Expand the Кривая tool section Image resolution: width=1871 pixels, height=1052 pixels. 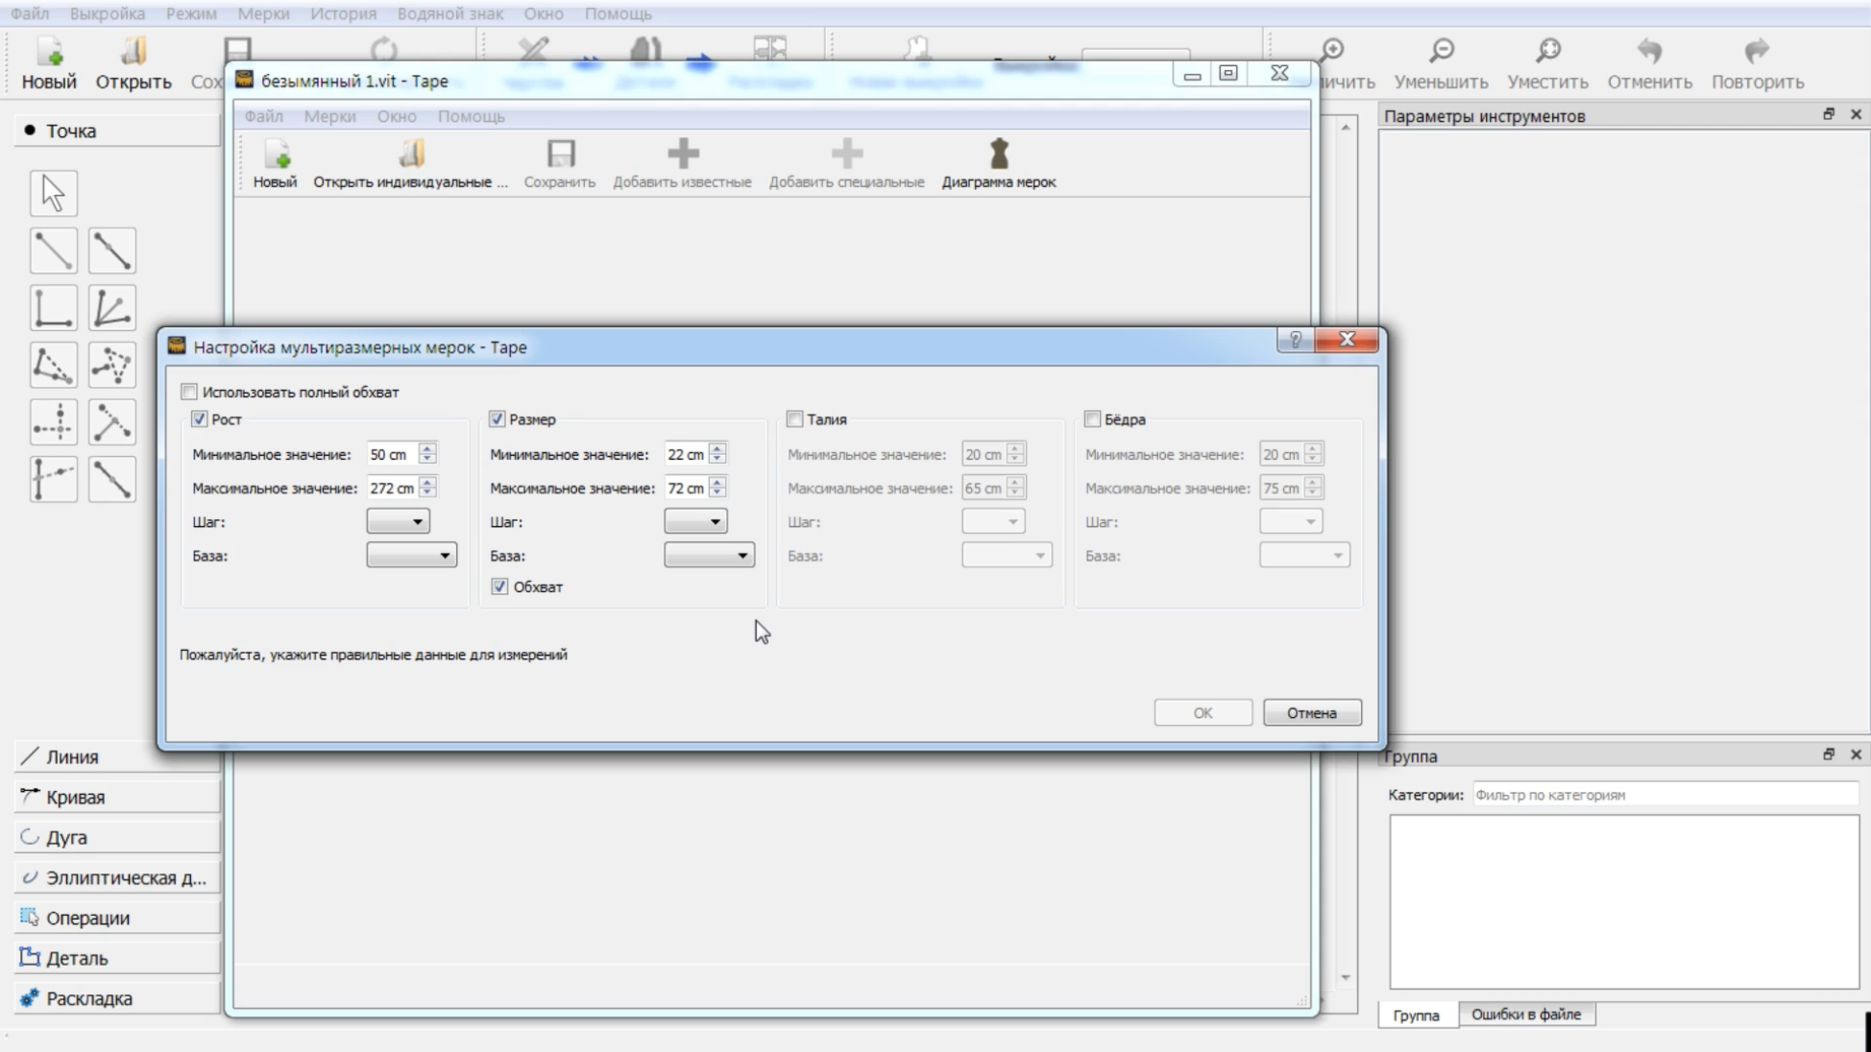(117, 797)
